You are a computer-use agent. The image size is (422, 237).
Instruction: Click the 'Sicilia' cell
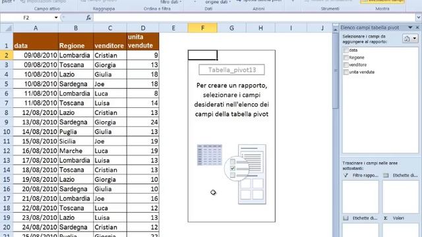[x=76, y=142]
